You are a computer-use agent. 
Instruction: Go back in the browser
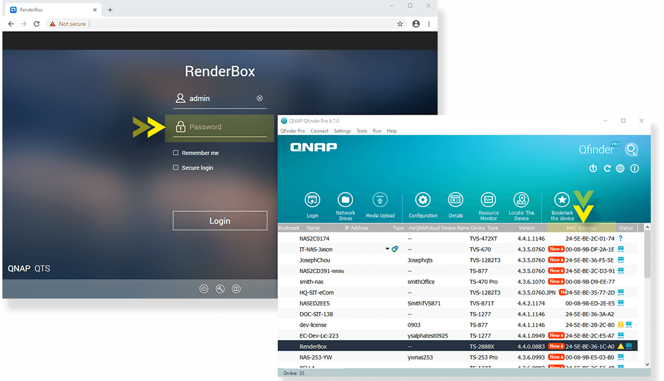click(x=11, y=24)
